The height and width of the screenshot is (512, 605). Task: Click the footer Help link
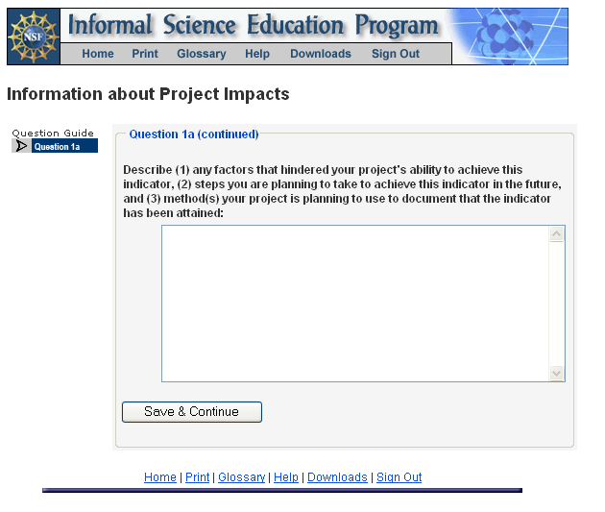tap(286, 477)
